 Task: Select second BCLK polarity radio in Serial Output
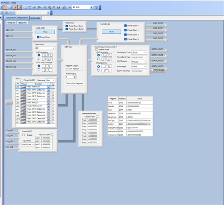[98, 70]
